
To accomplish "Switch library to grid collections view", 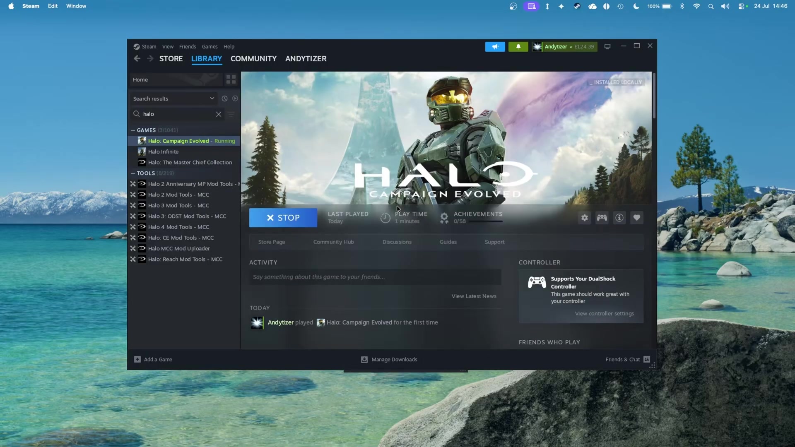I will pos(231,79).
